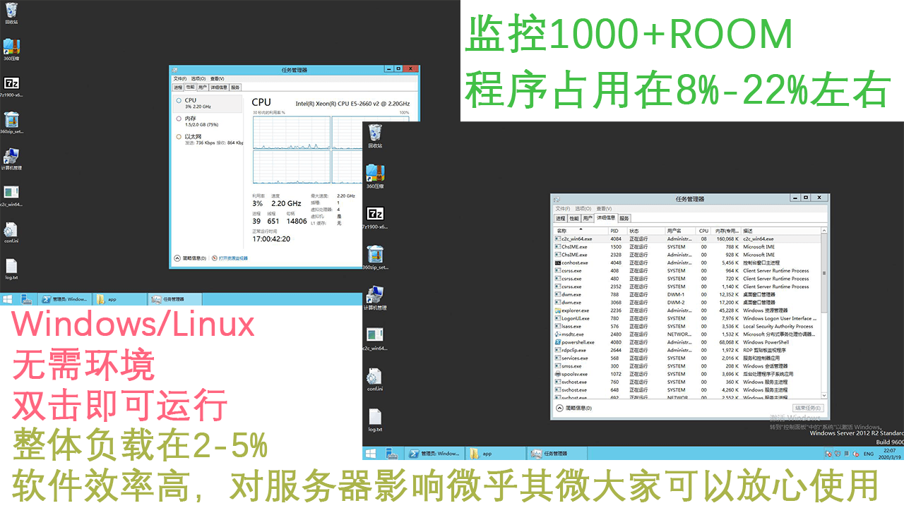Open 计算机管理 on the process-list desktop
This screenshot has width=904, height=508.
(x=375, y=298)
